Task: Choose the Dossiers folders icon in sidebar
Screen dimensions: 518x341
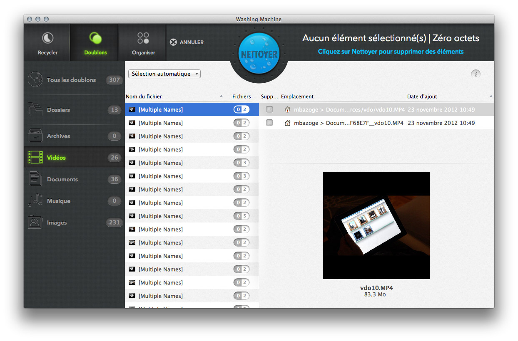Action: click(35, 110)
